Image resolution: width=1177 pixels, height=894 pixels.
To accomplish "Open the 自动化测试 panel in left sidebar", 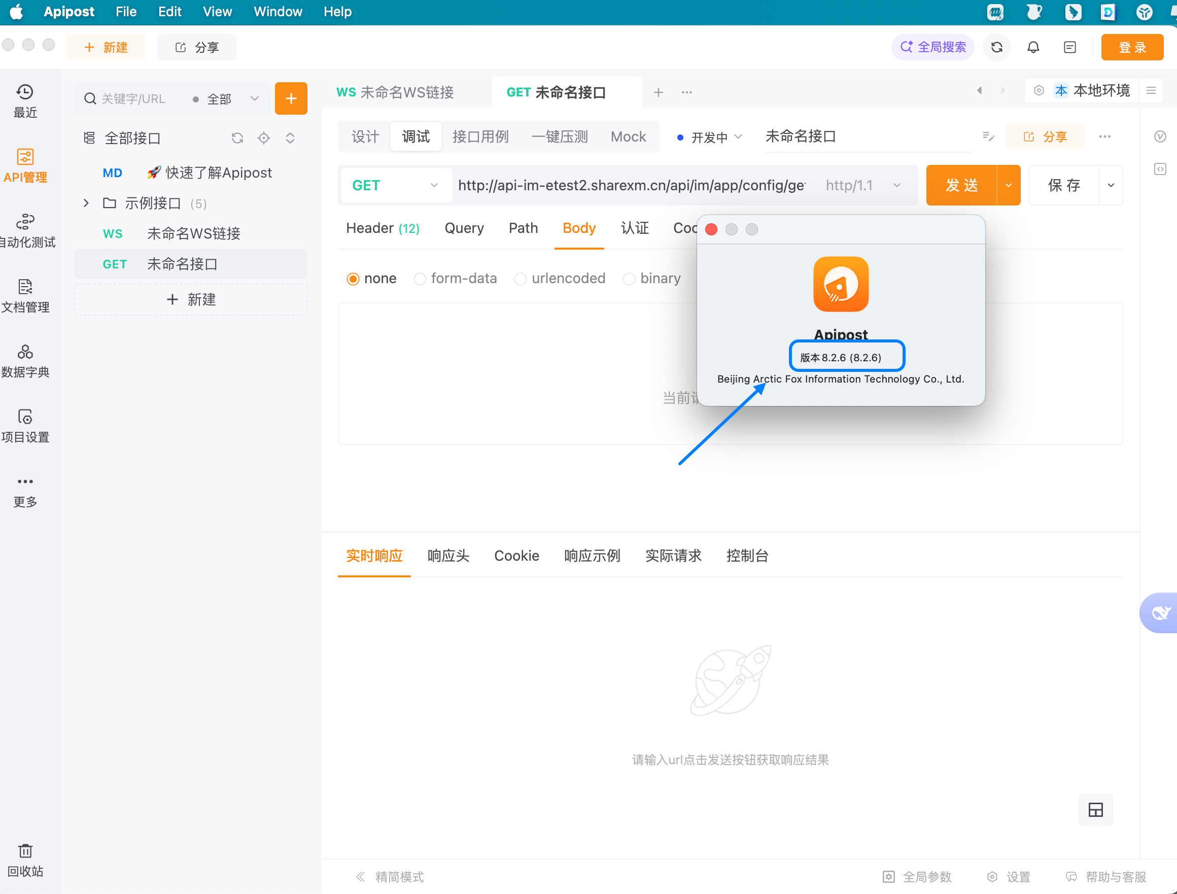I will click(x=25, y=229).
